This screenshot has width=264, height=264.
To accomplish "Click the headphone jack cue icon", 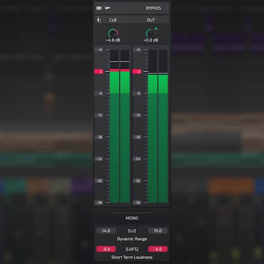I will click(x=99, y=20).
